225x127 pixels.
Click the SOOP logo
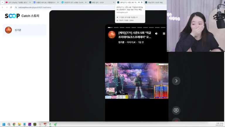pyautogui.click(x=12, y=16)
